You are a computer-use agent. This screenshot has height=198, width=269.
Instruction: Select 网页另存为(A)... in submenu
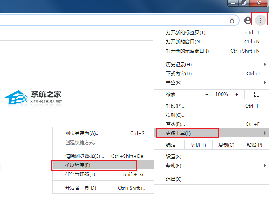point(103,133)
